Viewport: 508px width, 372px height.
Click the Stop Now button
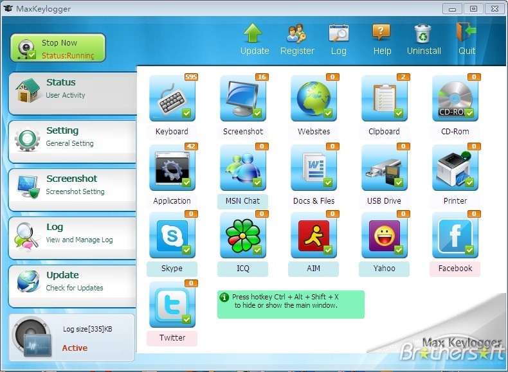[x=58, y=48]
